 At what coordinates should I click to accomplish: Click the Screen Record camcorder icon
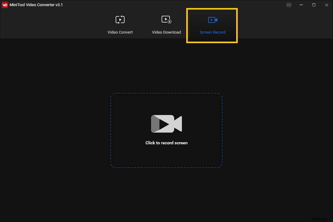pyautogui.click(x=212, y=19)
